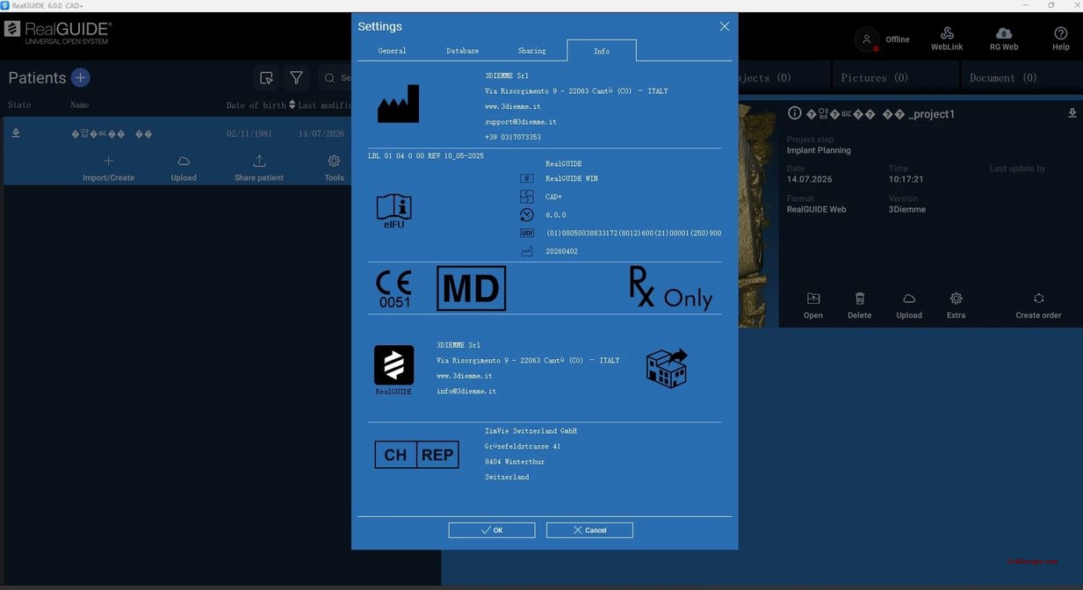The width and height of the screenshot is (1083, 590).
Task: Click Create order for the project
Action: coord(1038,306)
